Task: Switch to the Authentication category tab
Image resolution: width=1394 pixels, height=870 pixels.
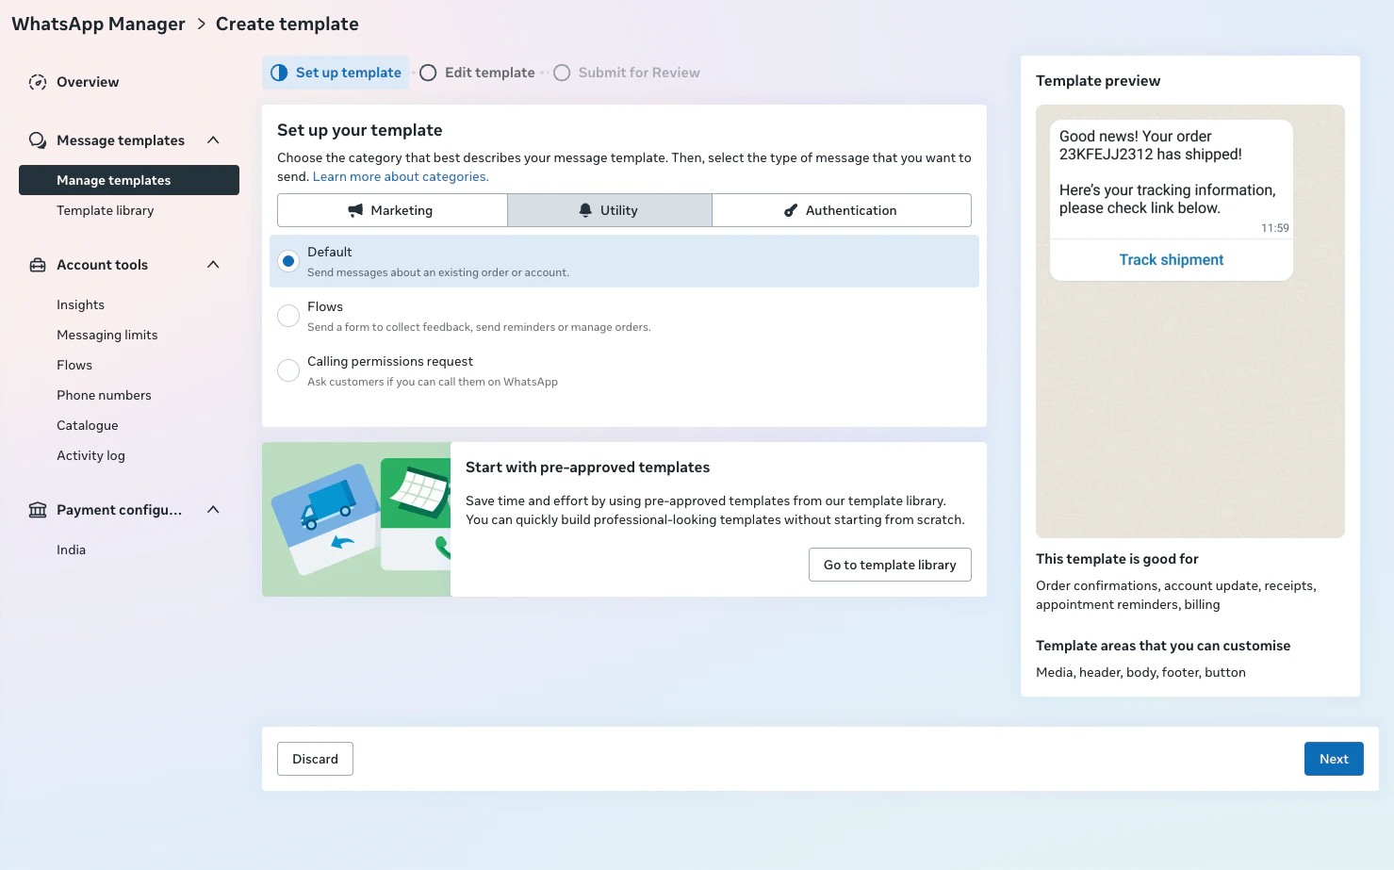Action: pos(842,210)
